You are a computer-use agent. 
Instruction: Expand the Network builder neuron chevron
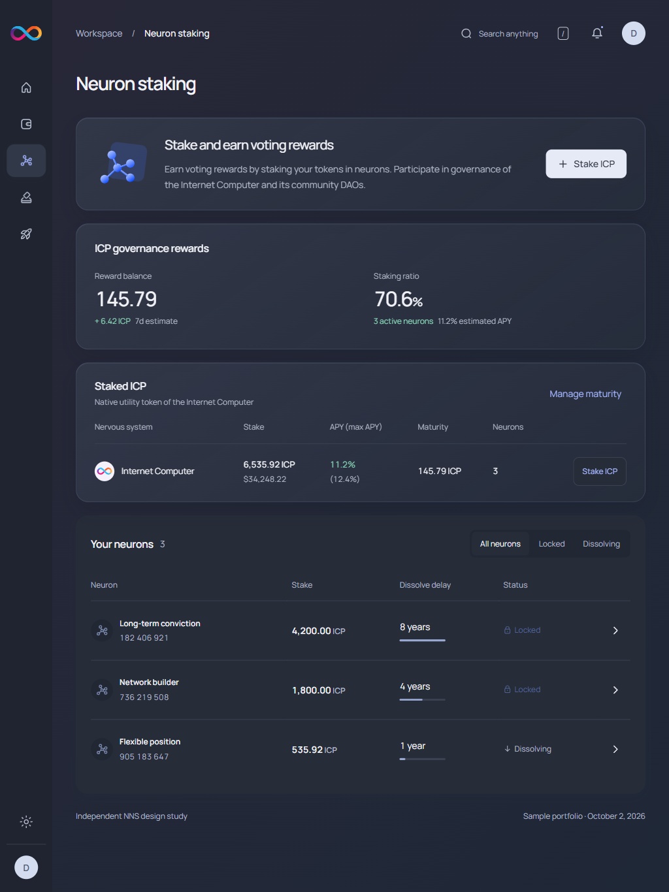[x=615, y=690]
